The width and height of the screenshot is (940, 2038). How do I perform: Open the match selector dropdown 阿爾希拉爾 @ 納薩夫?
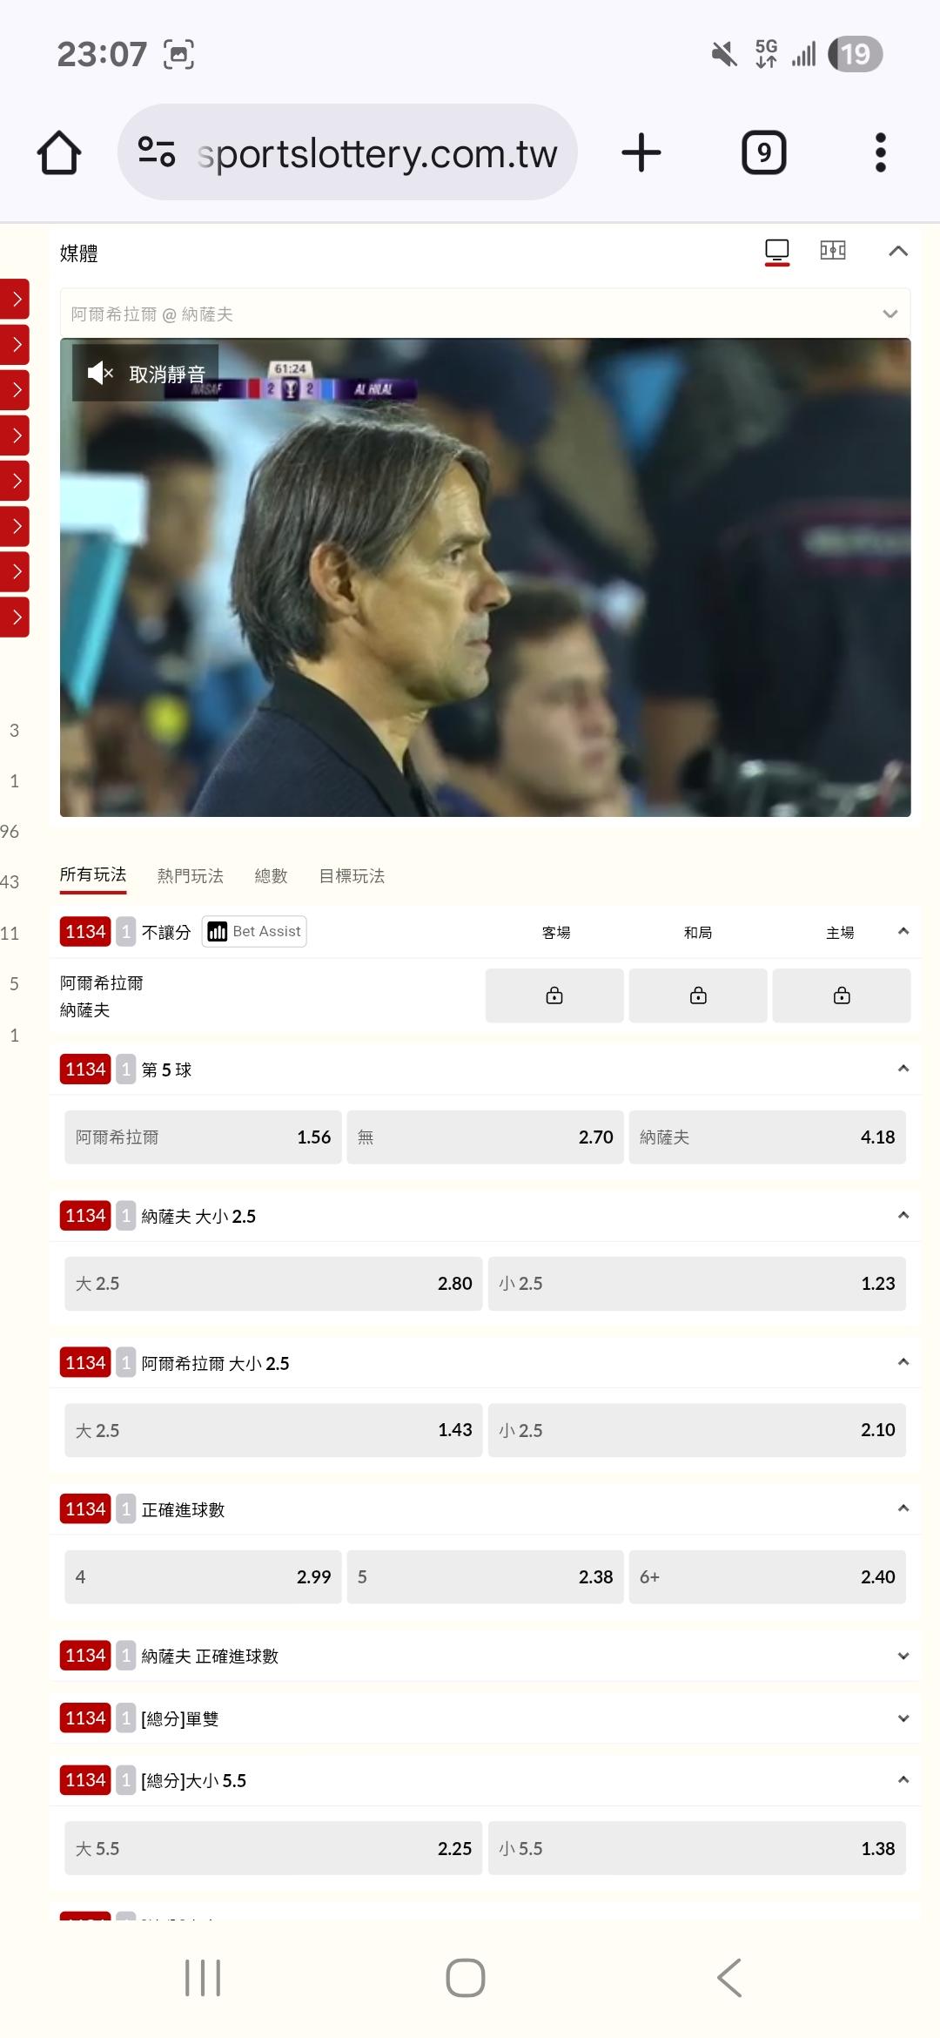click(485, 314)
